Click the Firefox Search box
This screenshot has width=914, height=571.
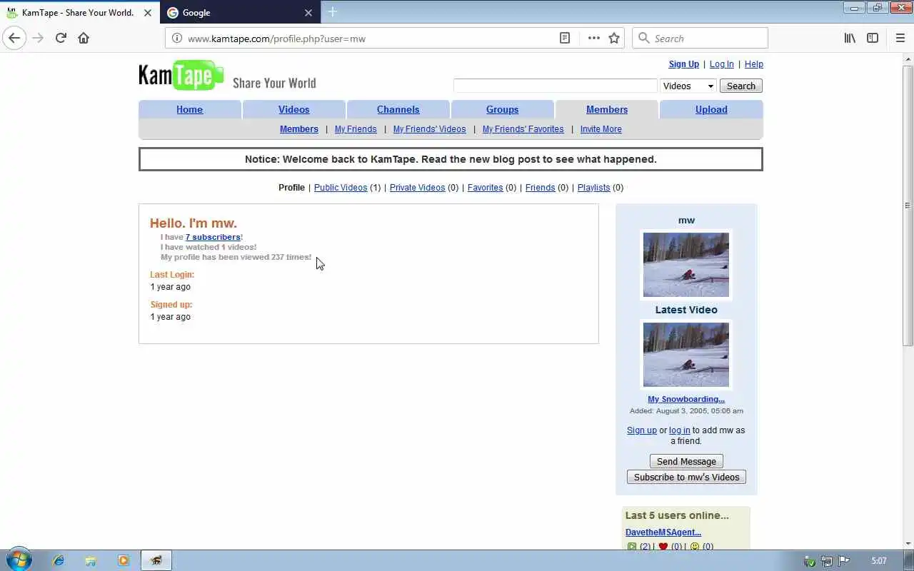click(700, 39)
